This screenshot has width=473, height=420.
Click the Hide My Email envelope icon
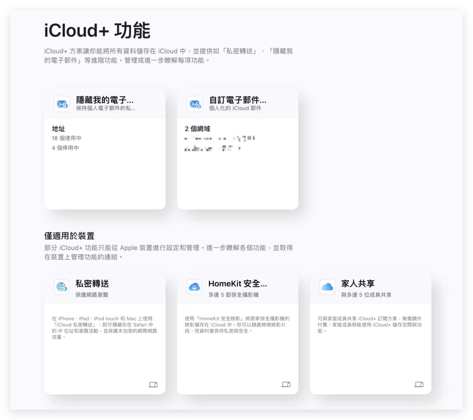coord(62,104)
